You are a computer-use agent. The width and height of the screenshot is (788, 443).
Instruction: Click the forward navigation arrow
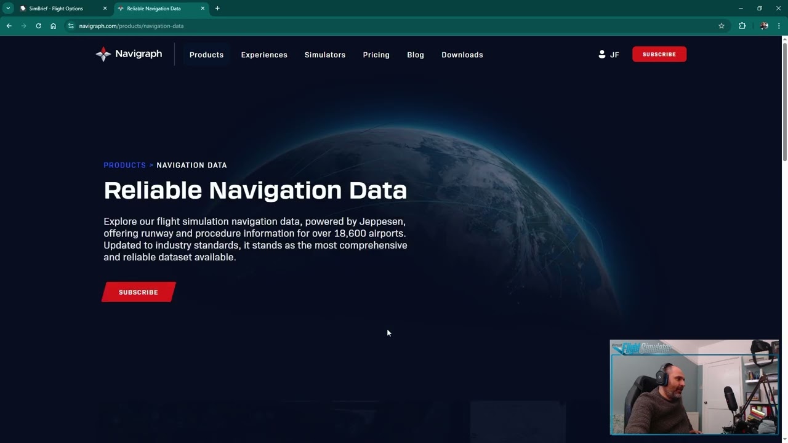(24, 26)
